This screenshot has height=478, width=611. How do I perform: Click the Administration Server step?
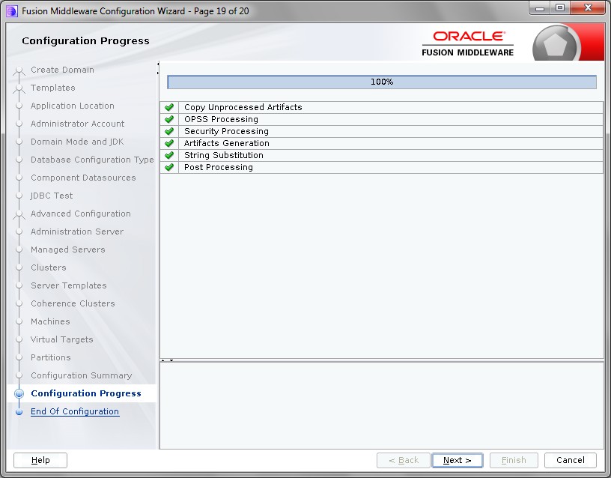(x=77, y=232)
